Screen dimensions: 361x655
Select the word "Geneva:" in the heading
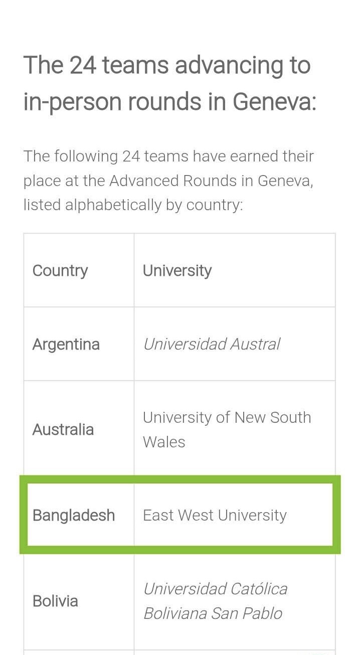274,102
